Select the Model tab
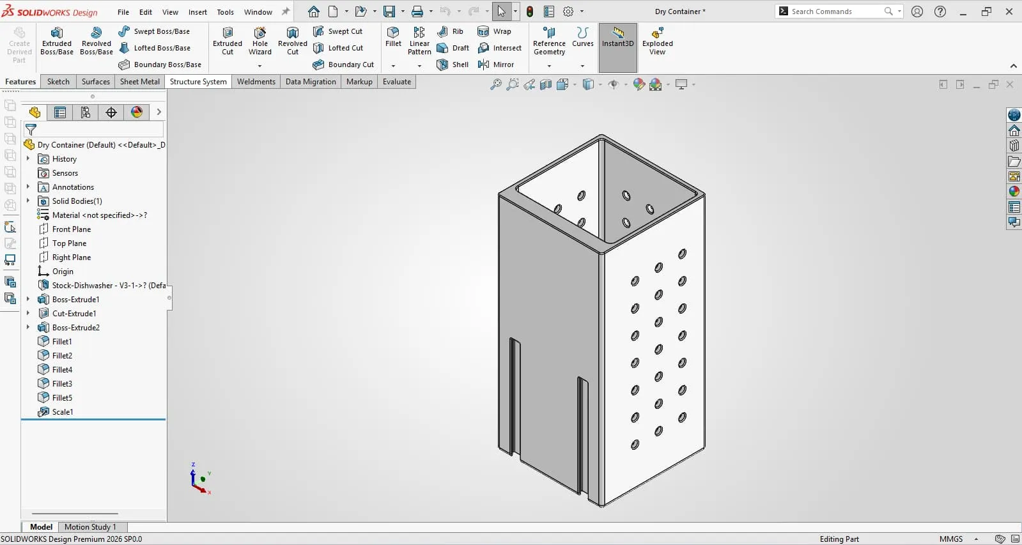This screenshot has width=1022, height=545. click(x=41, y=527)
